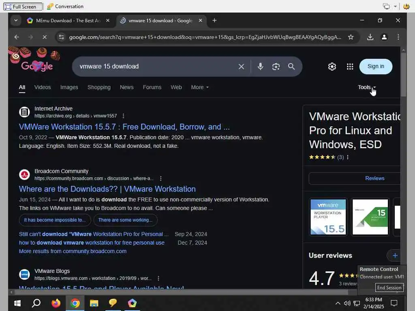Open 'how to download vmware workstation' link

pos(92,243)
